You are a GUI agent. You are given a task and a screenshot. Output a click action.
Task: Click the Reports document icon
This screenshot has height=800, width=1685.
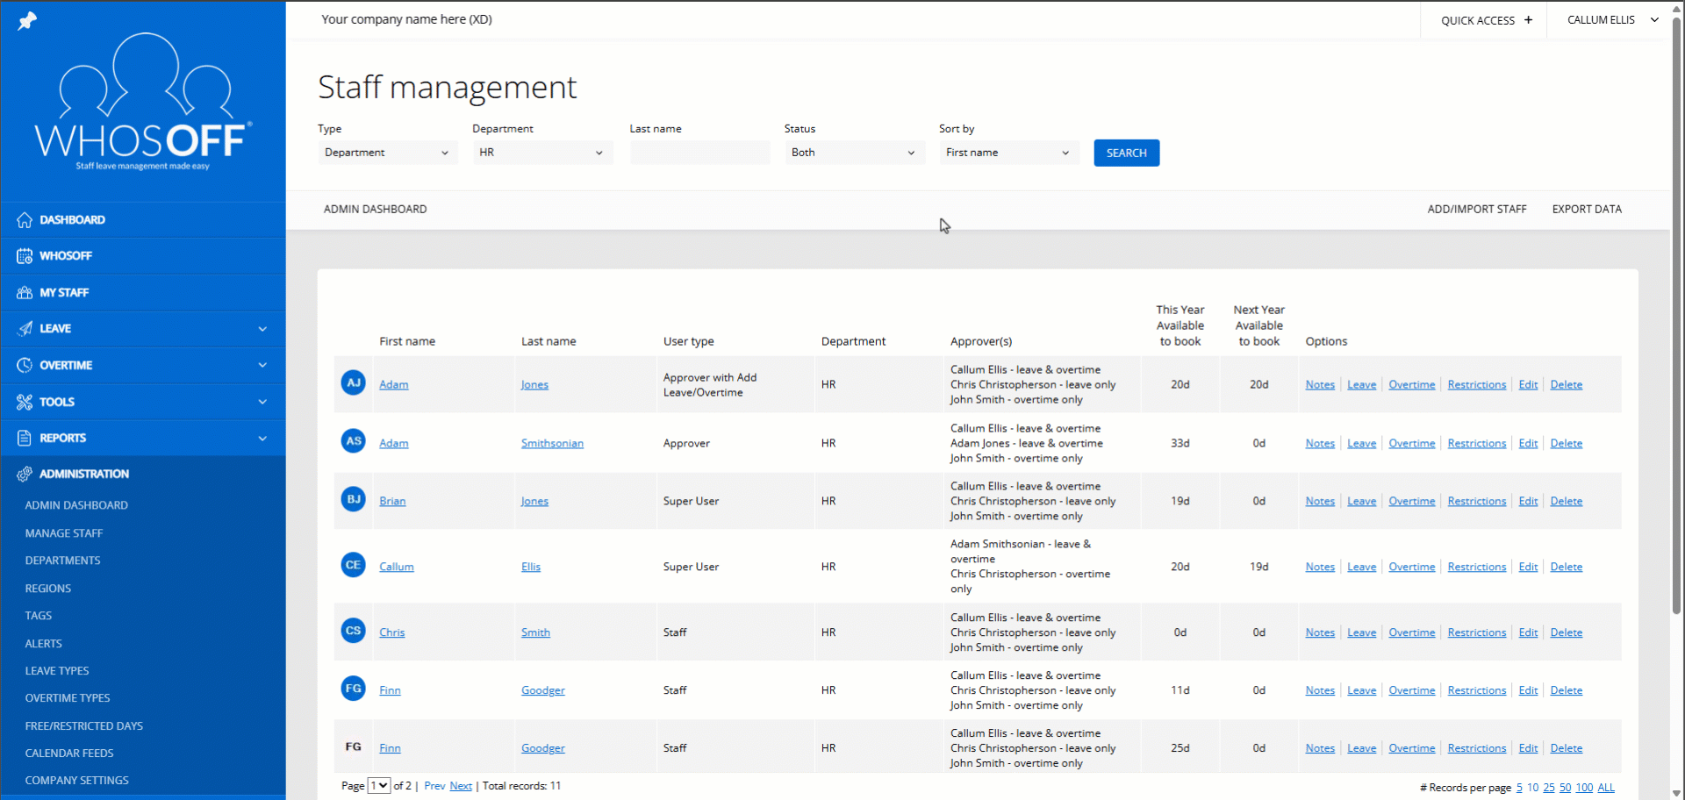coord(25,438)
